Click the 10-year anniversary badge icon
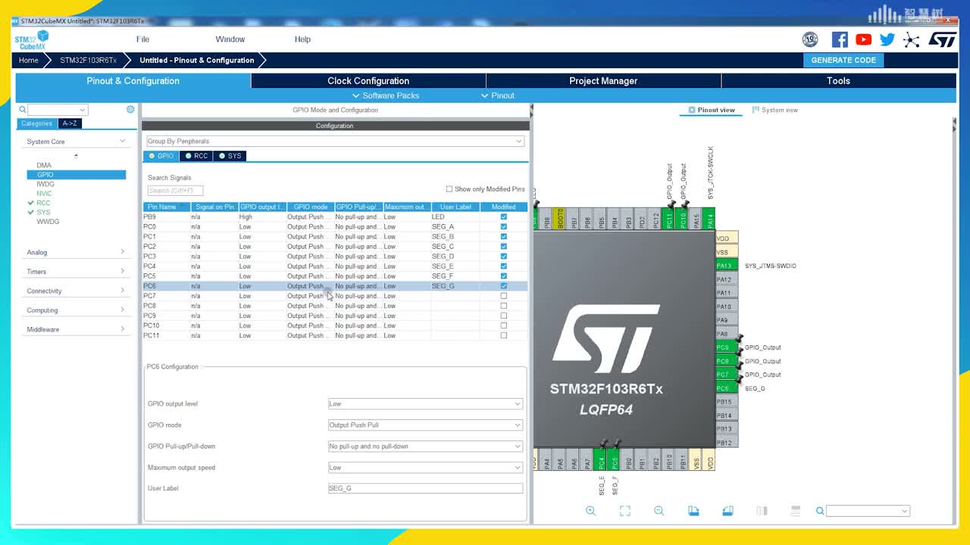This screenshot has width=970, height=545. (x=810, y=39)
